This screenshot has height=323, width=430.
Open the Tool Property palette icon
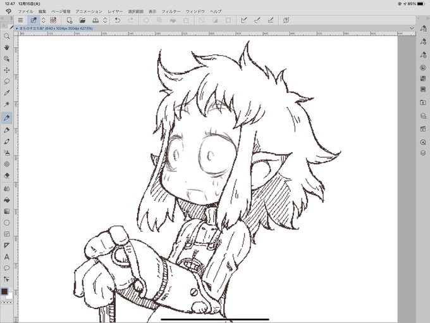(x=423, y=41)
